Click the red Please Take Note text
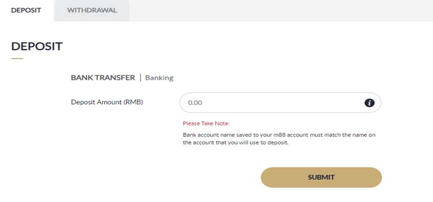The image size is (433, 202). (206, 124)
